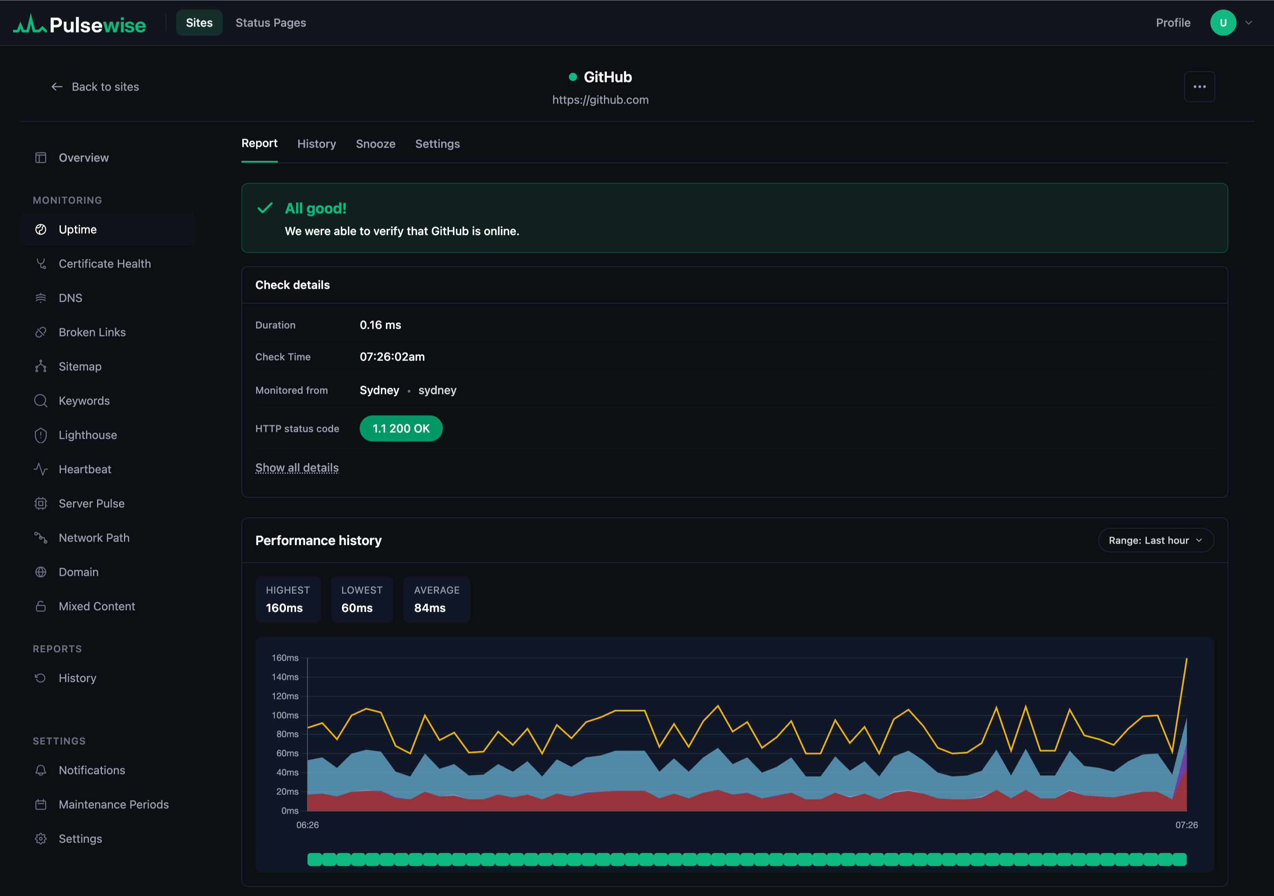Open the Network Path icon
The height and width of the screenshot is (896, 1274).
pyautogui.click(x=40, y=538)
